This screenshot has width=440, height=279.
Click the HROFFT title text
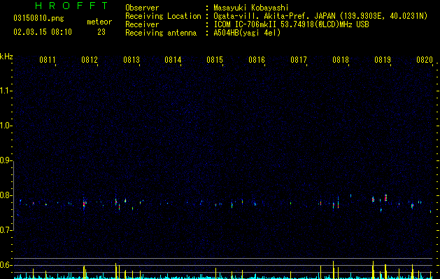pyautogui.click(x=72, y=6)
